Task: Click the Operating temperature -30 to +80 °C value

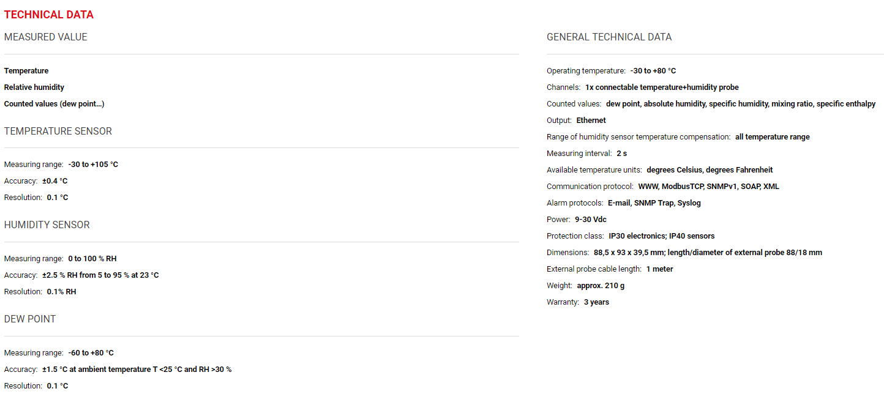Action: 653,71
